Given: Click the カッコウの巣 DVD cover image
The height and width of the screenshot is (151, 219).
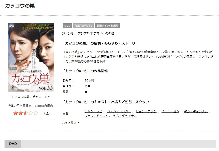Looking at the screenshot, I should tap(31, 57).
